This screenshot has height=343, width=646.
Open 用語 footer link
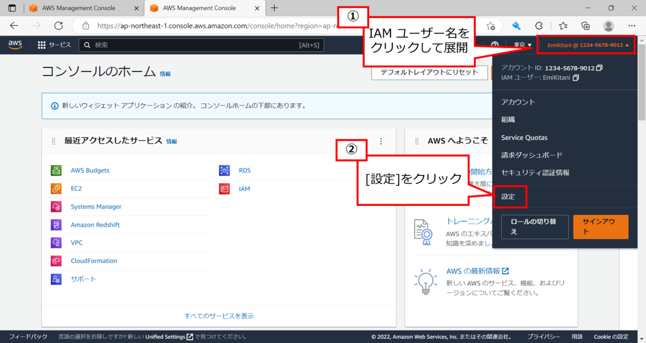click(x=577, y=337)
